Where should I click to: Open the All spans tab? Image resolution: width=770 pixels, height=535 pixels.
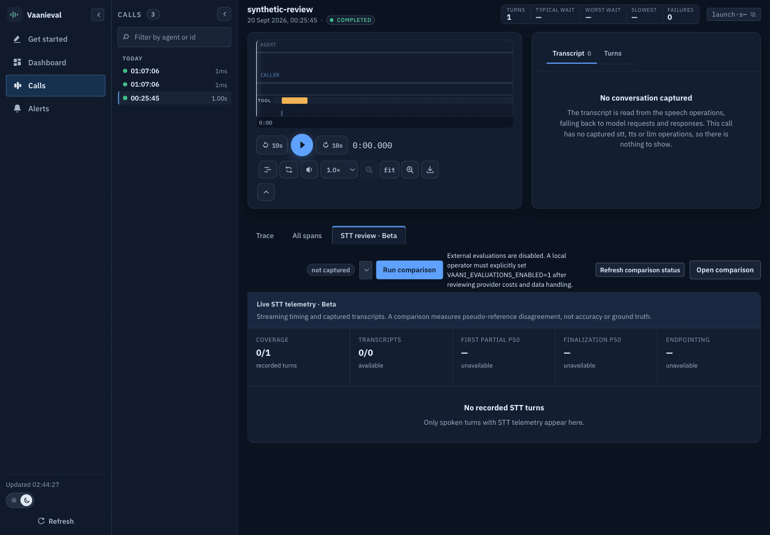tap(307, 236)
